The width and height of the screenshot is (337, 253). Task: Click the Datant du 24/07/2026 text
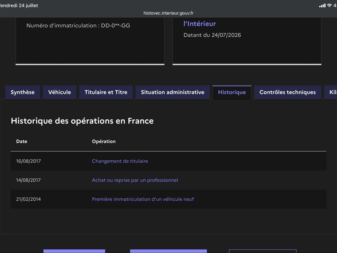pyautogui.click(x=212, y=35)
